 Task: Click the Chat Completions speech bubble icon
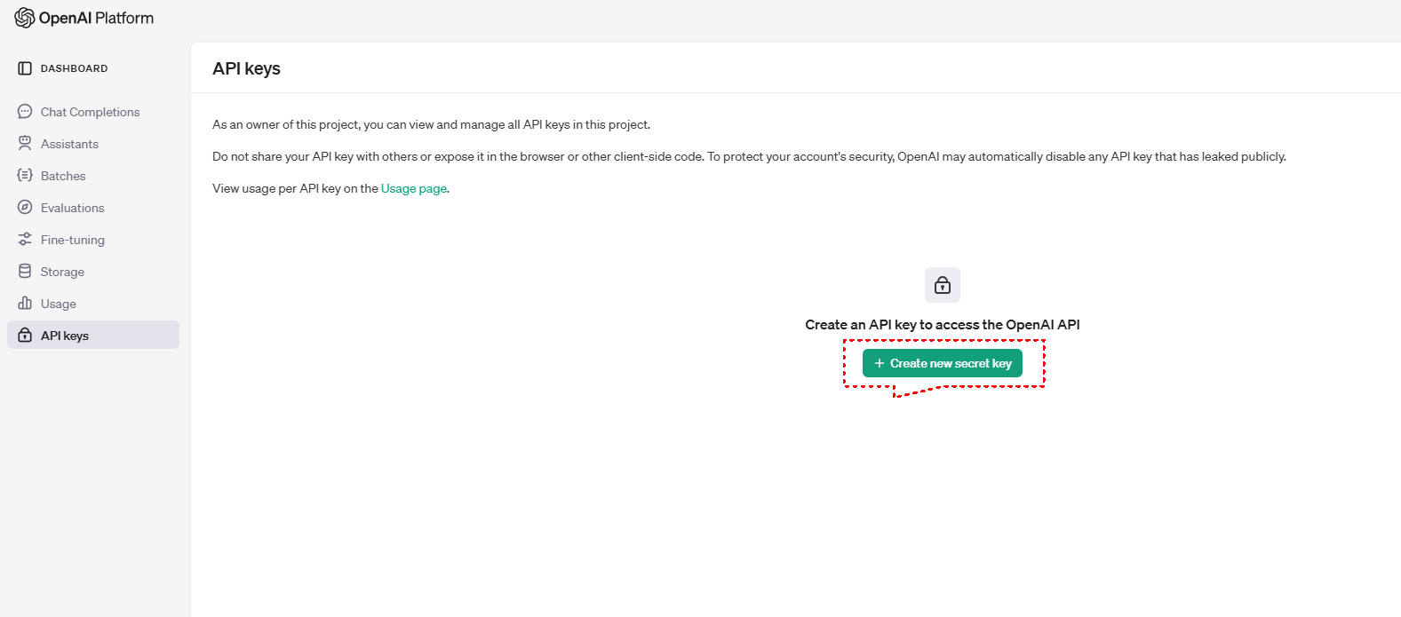[x=25, y=112]
